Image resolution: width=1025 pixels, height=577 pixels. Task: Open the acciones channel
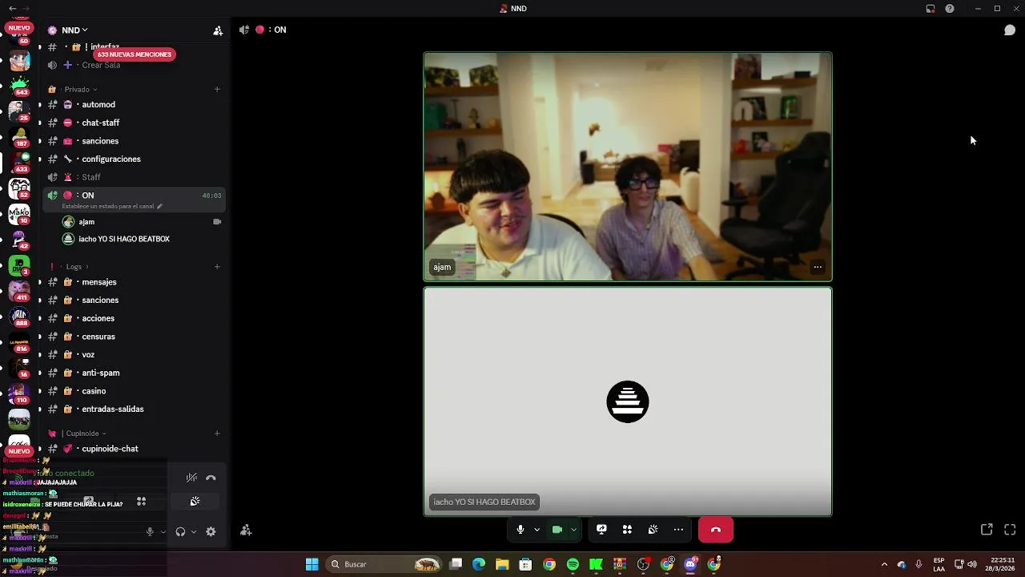(x=98, y=318)
